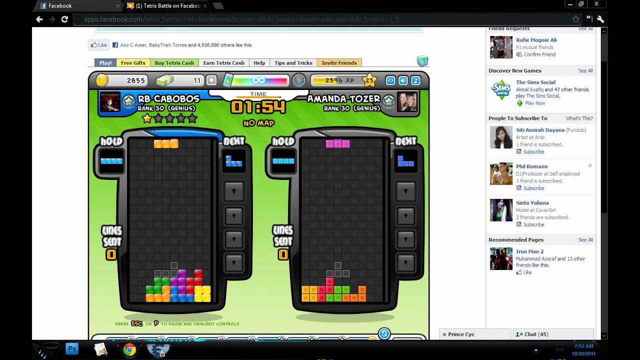The image size is (640, 360).
Task: Open the Iron Man 2 page link
Action: 529,251
